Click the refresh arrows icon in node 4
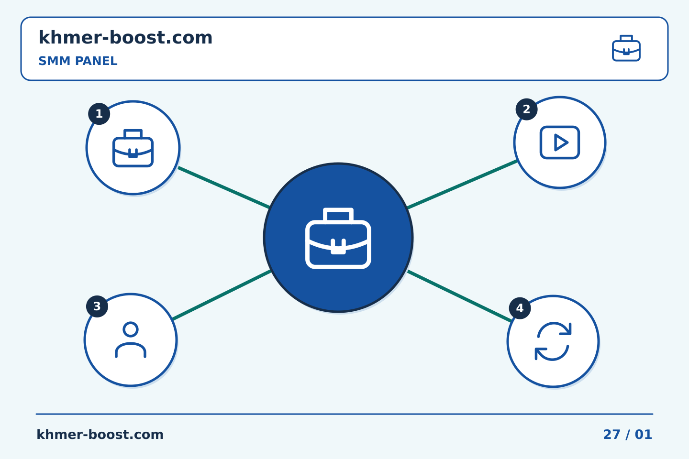 553,341
